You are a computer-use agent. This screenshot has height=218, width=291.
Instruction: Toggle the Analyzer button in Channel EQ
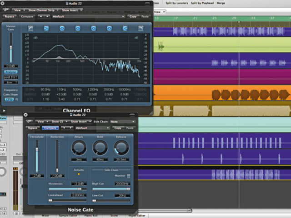click(x=11, y=72)
